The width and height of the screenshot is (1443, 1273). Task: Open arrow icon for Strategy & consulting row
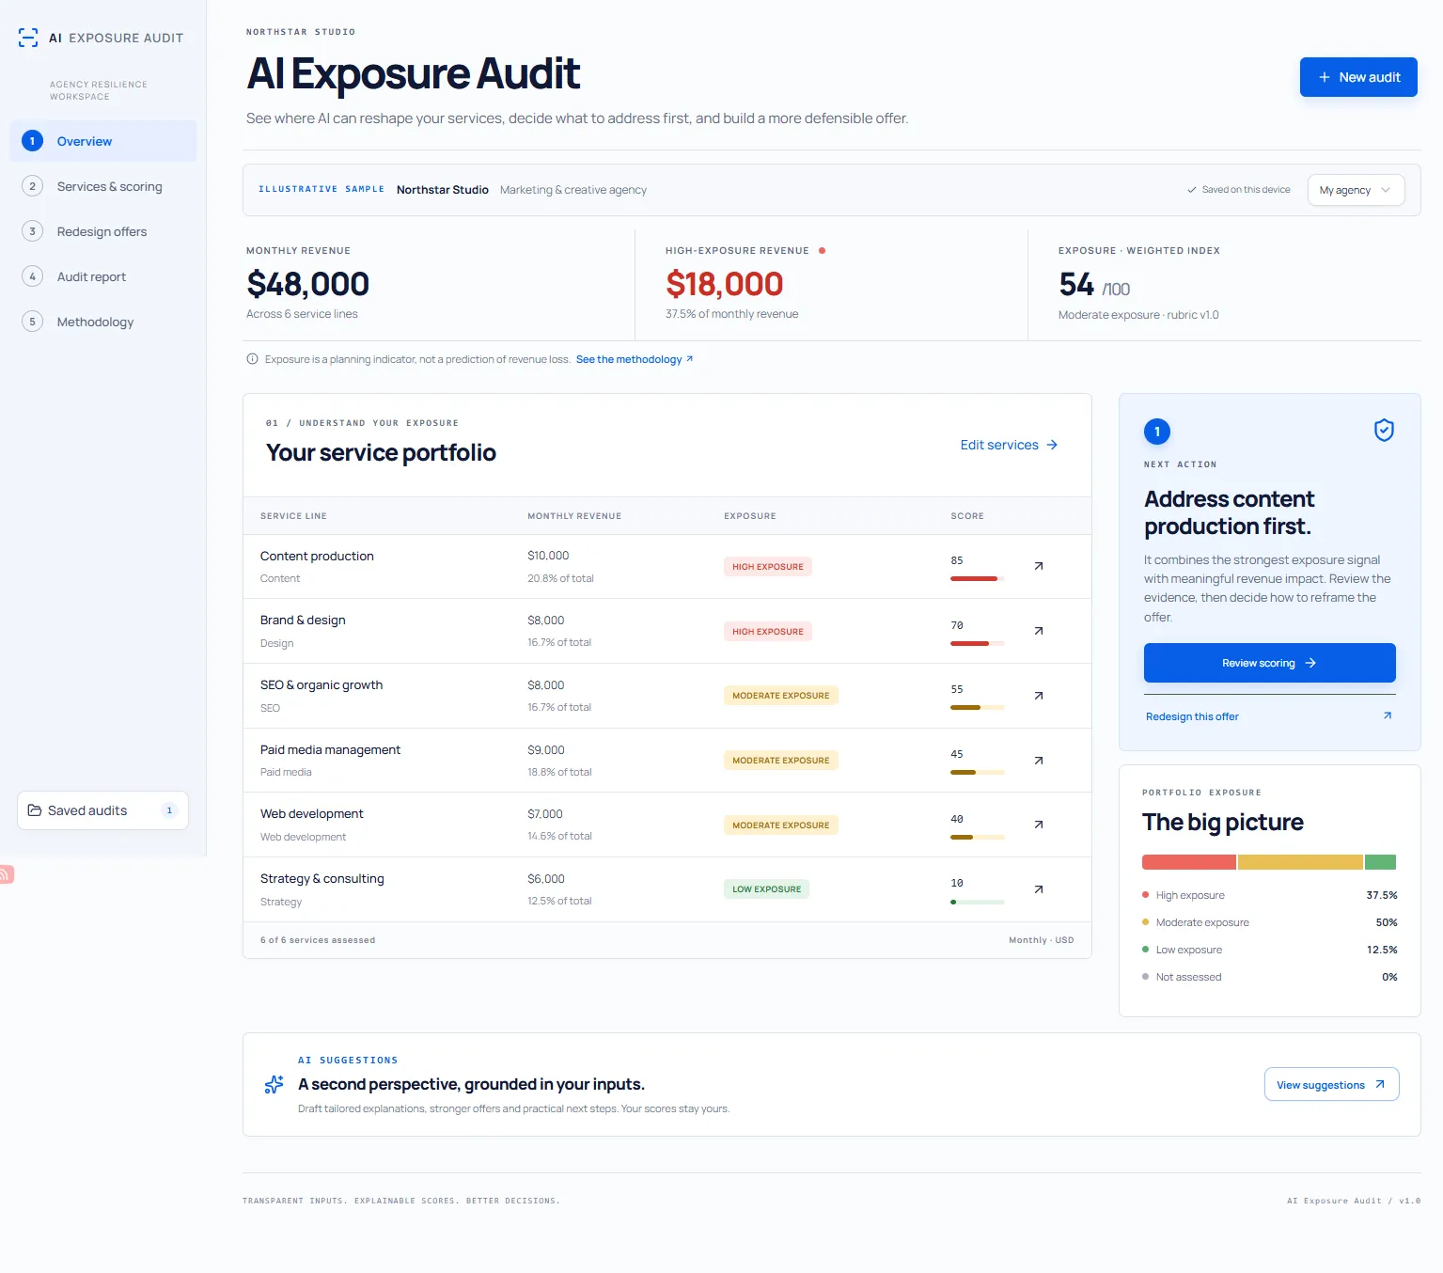[1039, 889]
